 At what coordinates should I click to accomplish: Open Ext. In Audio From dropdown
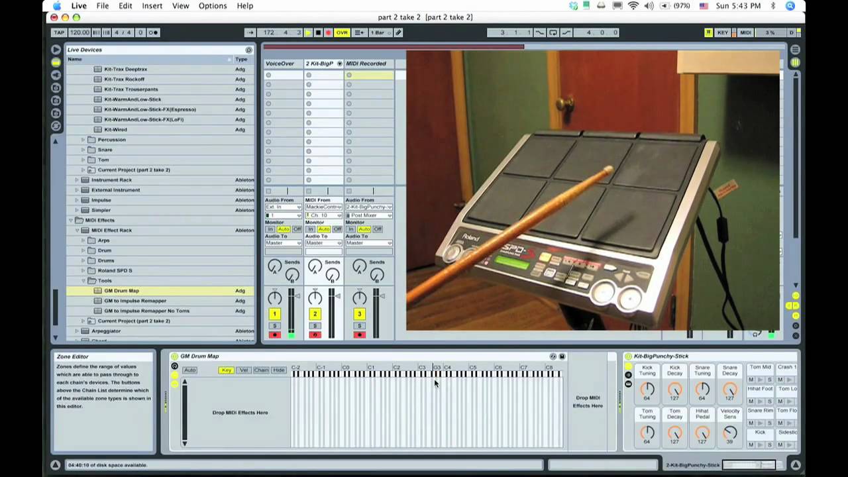pos(283,207)
